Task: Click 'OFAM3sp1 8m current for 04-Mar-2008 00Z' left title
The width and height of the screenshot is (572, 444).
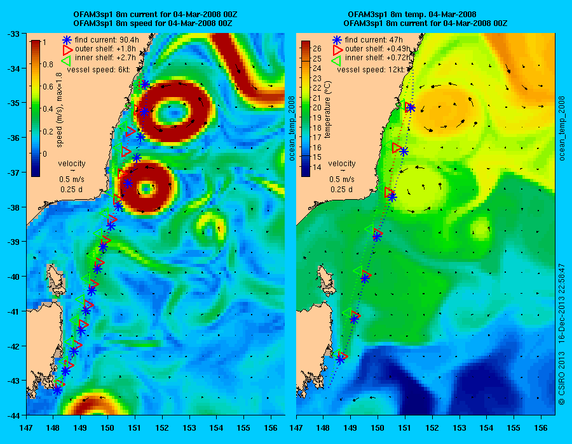Action: tap(155, 15)
